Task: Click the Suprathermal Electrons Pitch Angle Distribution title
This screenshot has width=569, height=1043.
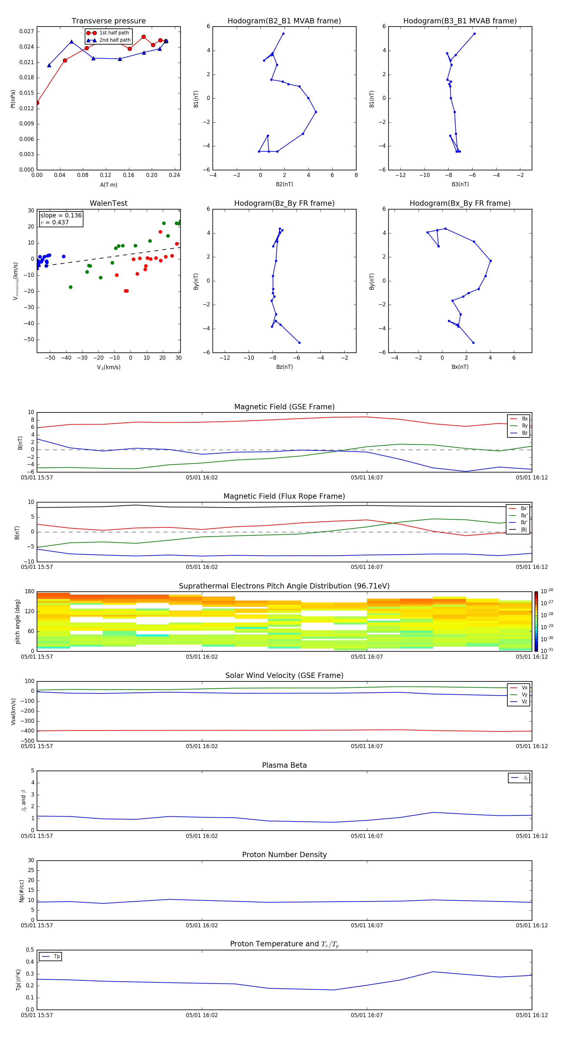Action: click(284, 586)
